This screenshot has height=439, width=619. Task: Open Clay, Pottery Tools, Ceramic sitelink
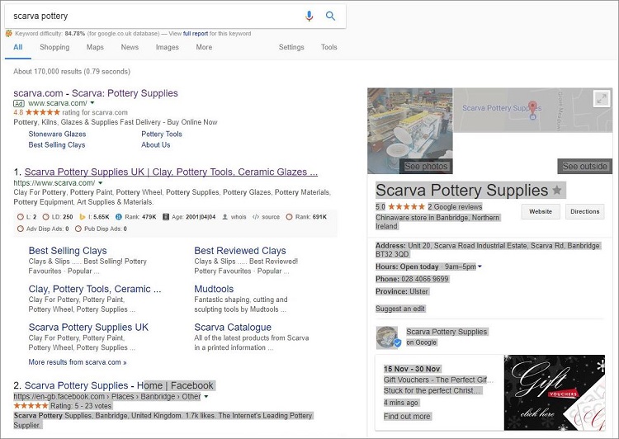click(95, 289)
